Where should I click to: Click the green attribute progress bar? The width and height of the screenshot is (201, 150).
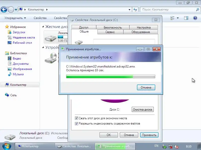[x=111, y=76]
